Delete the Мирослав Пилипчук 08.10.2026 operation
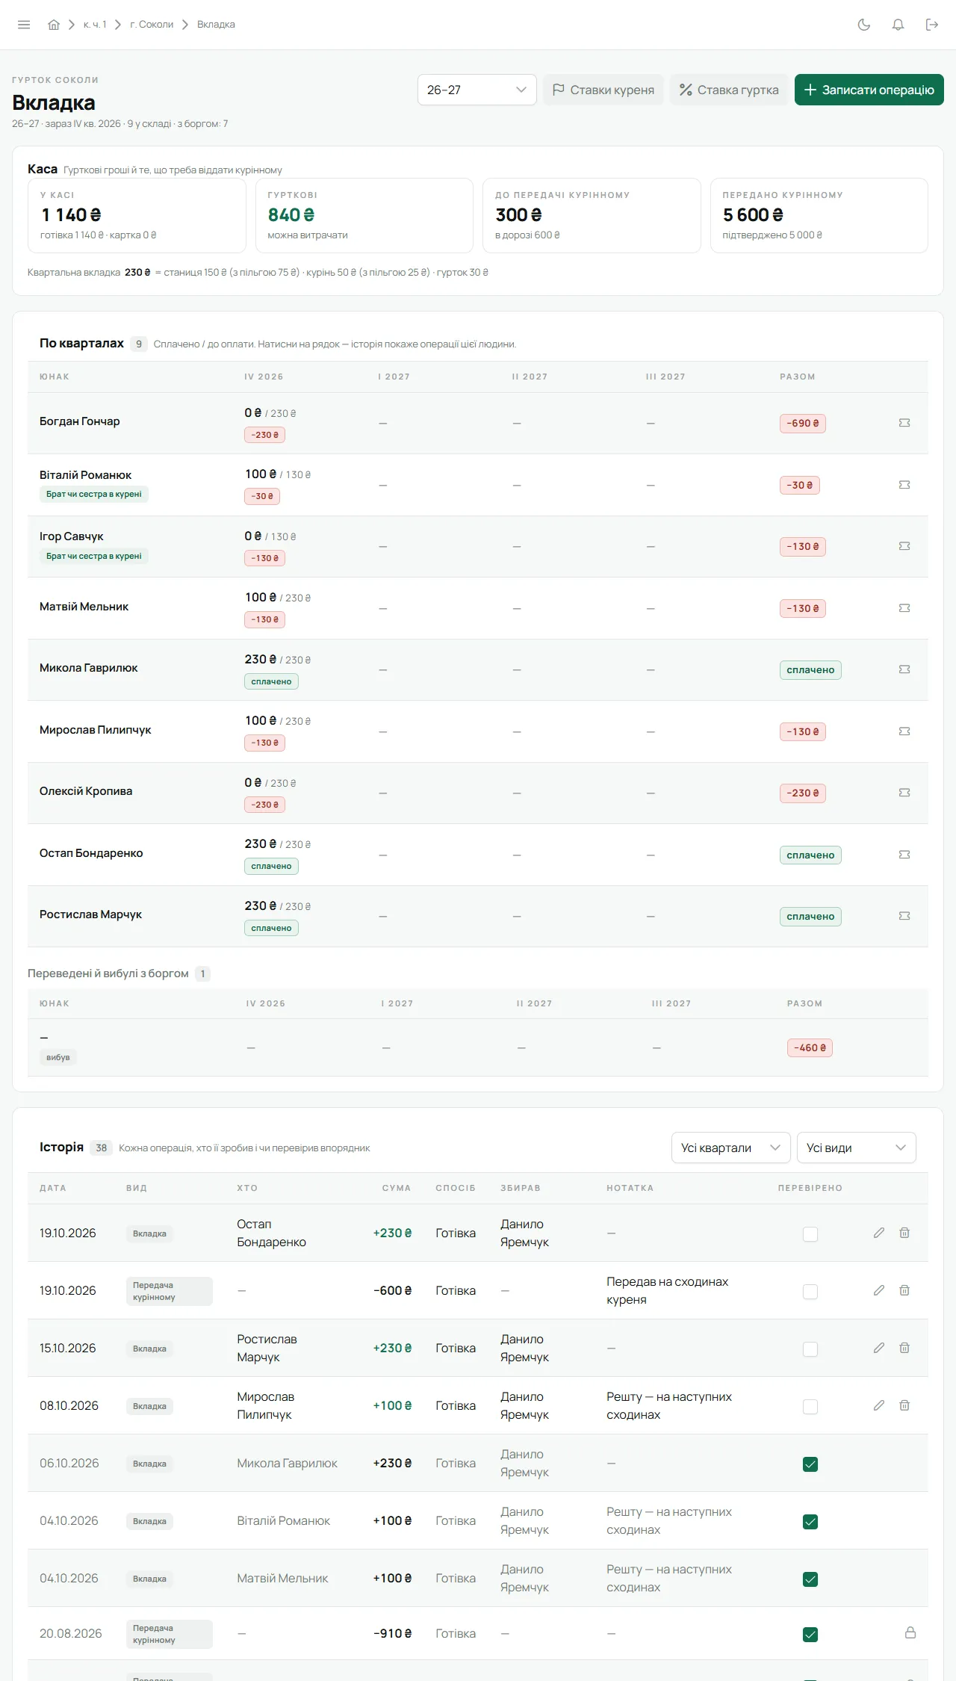 [x=904, y=1405]
